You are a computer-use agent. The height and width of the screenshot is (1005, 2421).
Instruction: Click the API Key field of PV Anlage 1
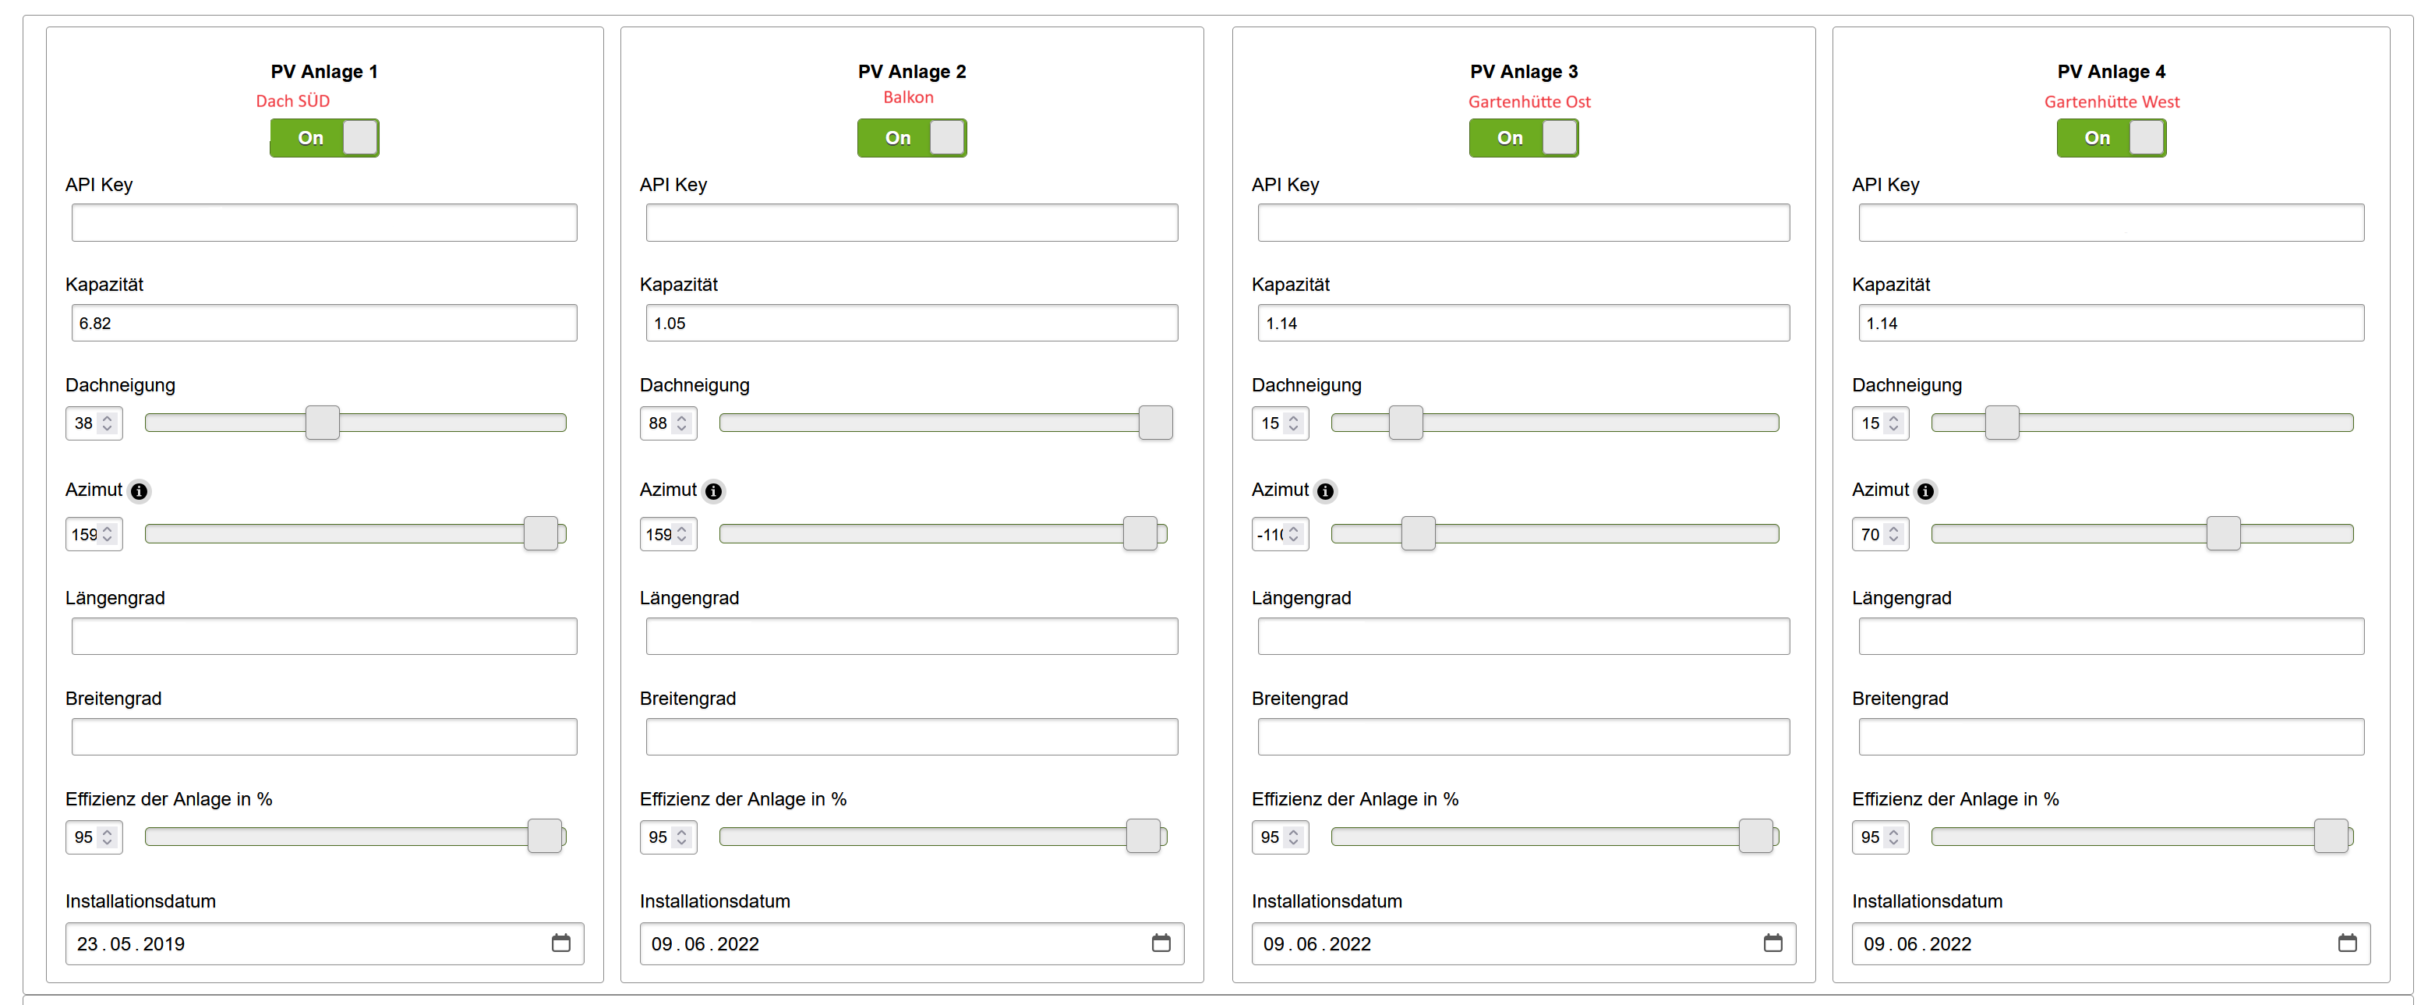coord(324,223)
